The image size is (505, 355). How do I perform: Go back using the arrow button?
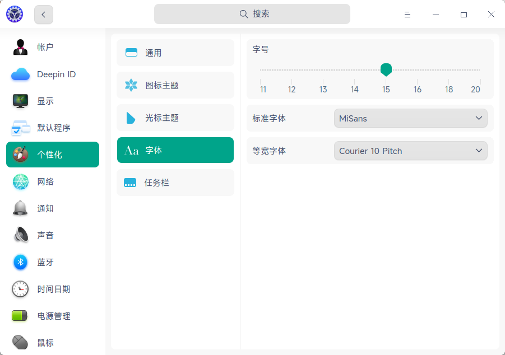[43, 15]
